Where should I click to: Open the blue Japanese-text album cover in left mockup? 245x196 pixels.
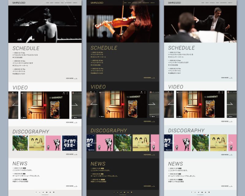click(x=70, y=143)
